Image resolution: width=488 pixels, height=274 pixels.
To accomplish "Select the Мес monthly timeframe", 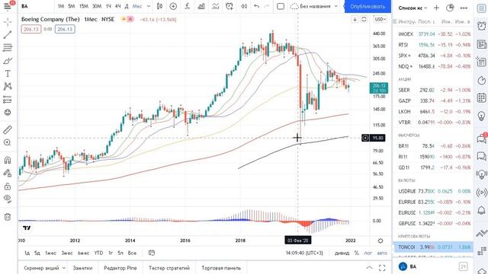I will (137, 6).
